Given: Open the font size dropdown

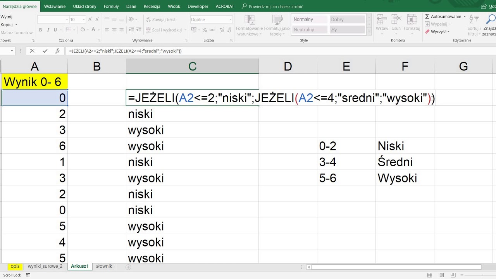Looking at the screenshot, I should point(84,19).
